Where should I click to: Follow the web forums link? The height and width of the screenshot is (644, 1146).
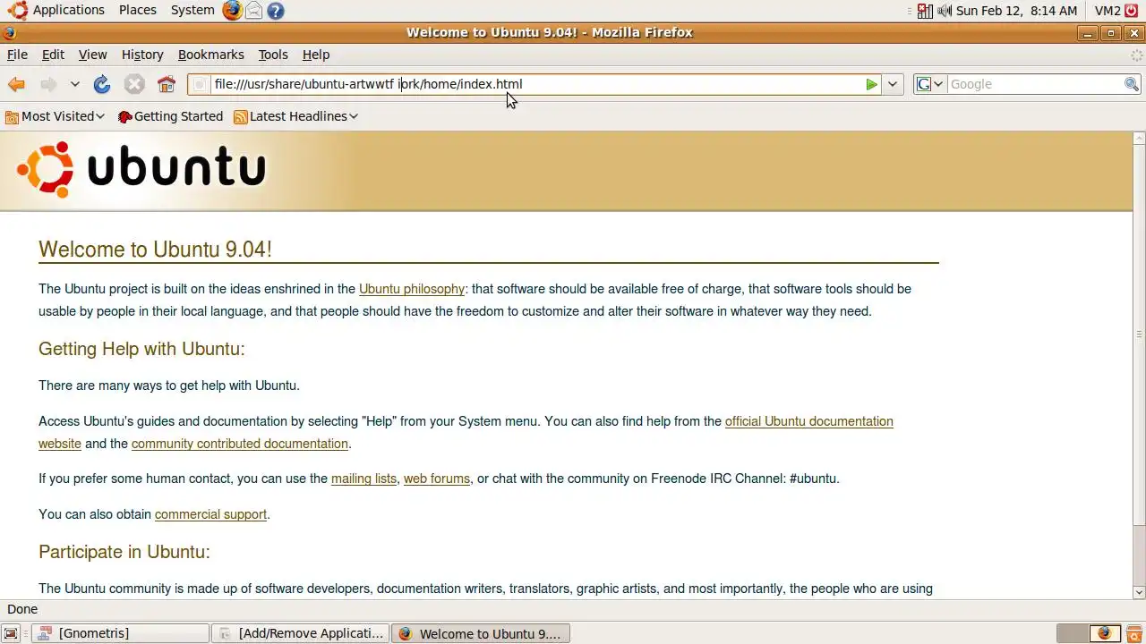tap(436, 479)
